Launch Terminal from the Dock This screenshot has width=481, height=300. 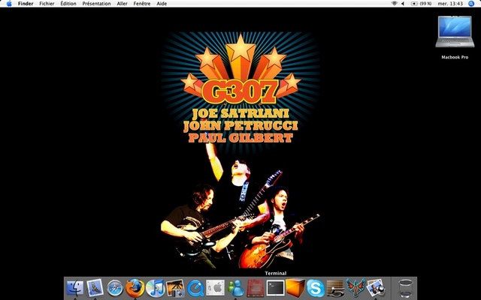pyautogui.click(x=275, y=288)
